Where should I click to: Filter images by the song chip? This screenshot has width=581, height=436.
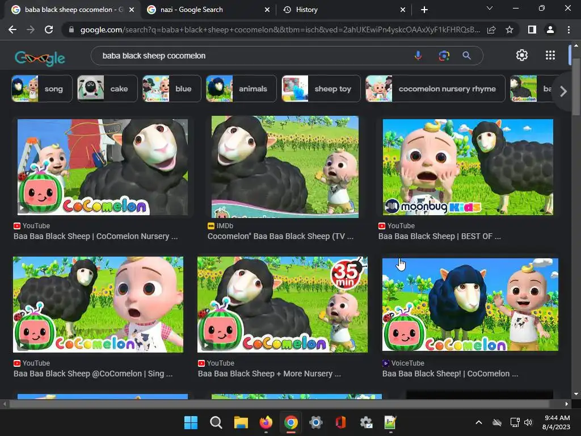(42, 89)
